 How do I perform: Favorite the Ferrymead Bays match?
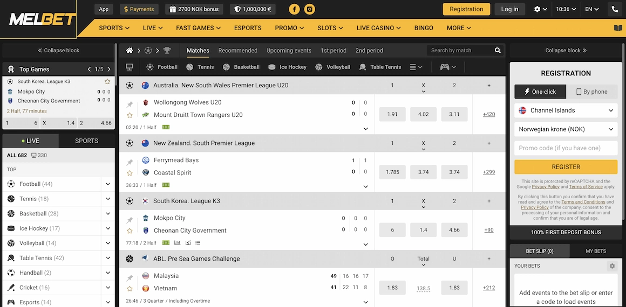point(130,173)
